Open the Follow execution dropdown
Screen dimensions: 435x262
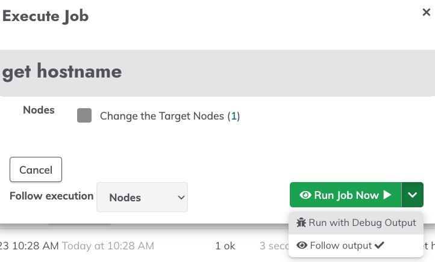pos(142,197)
